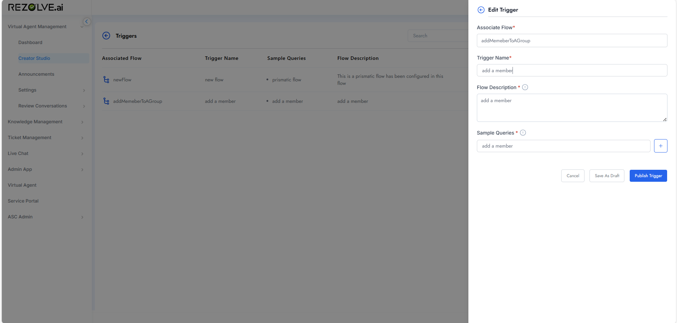Click the flow icon next to addMemeberToAGroup
677x323 pixels.
point(106,101)
